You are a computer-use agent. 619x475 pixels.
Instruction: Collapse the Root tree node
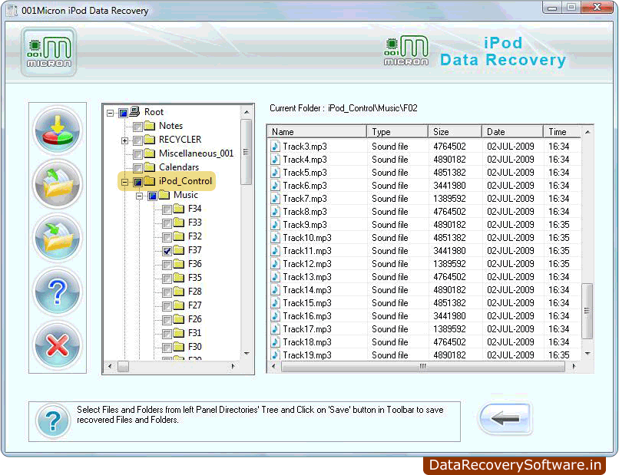click(x=110, y=114)
